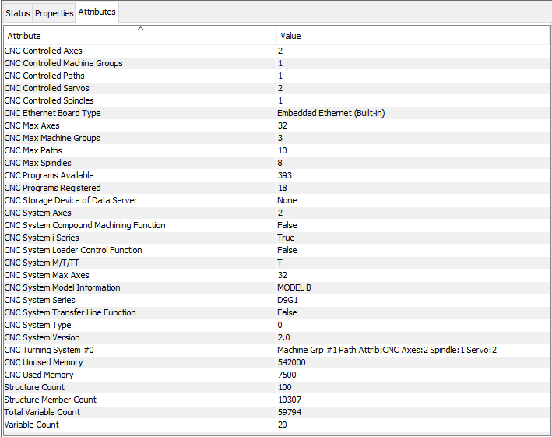Click the sort arrow above Attribute column

140,29
